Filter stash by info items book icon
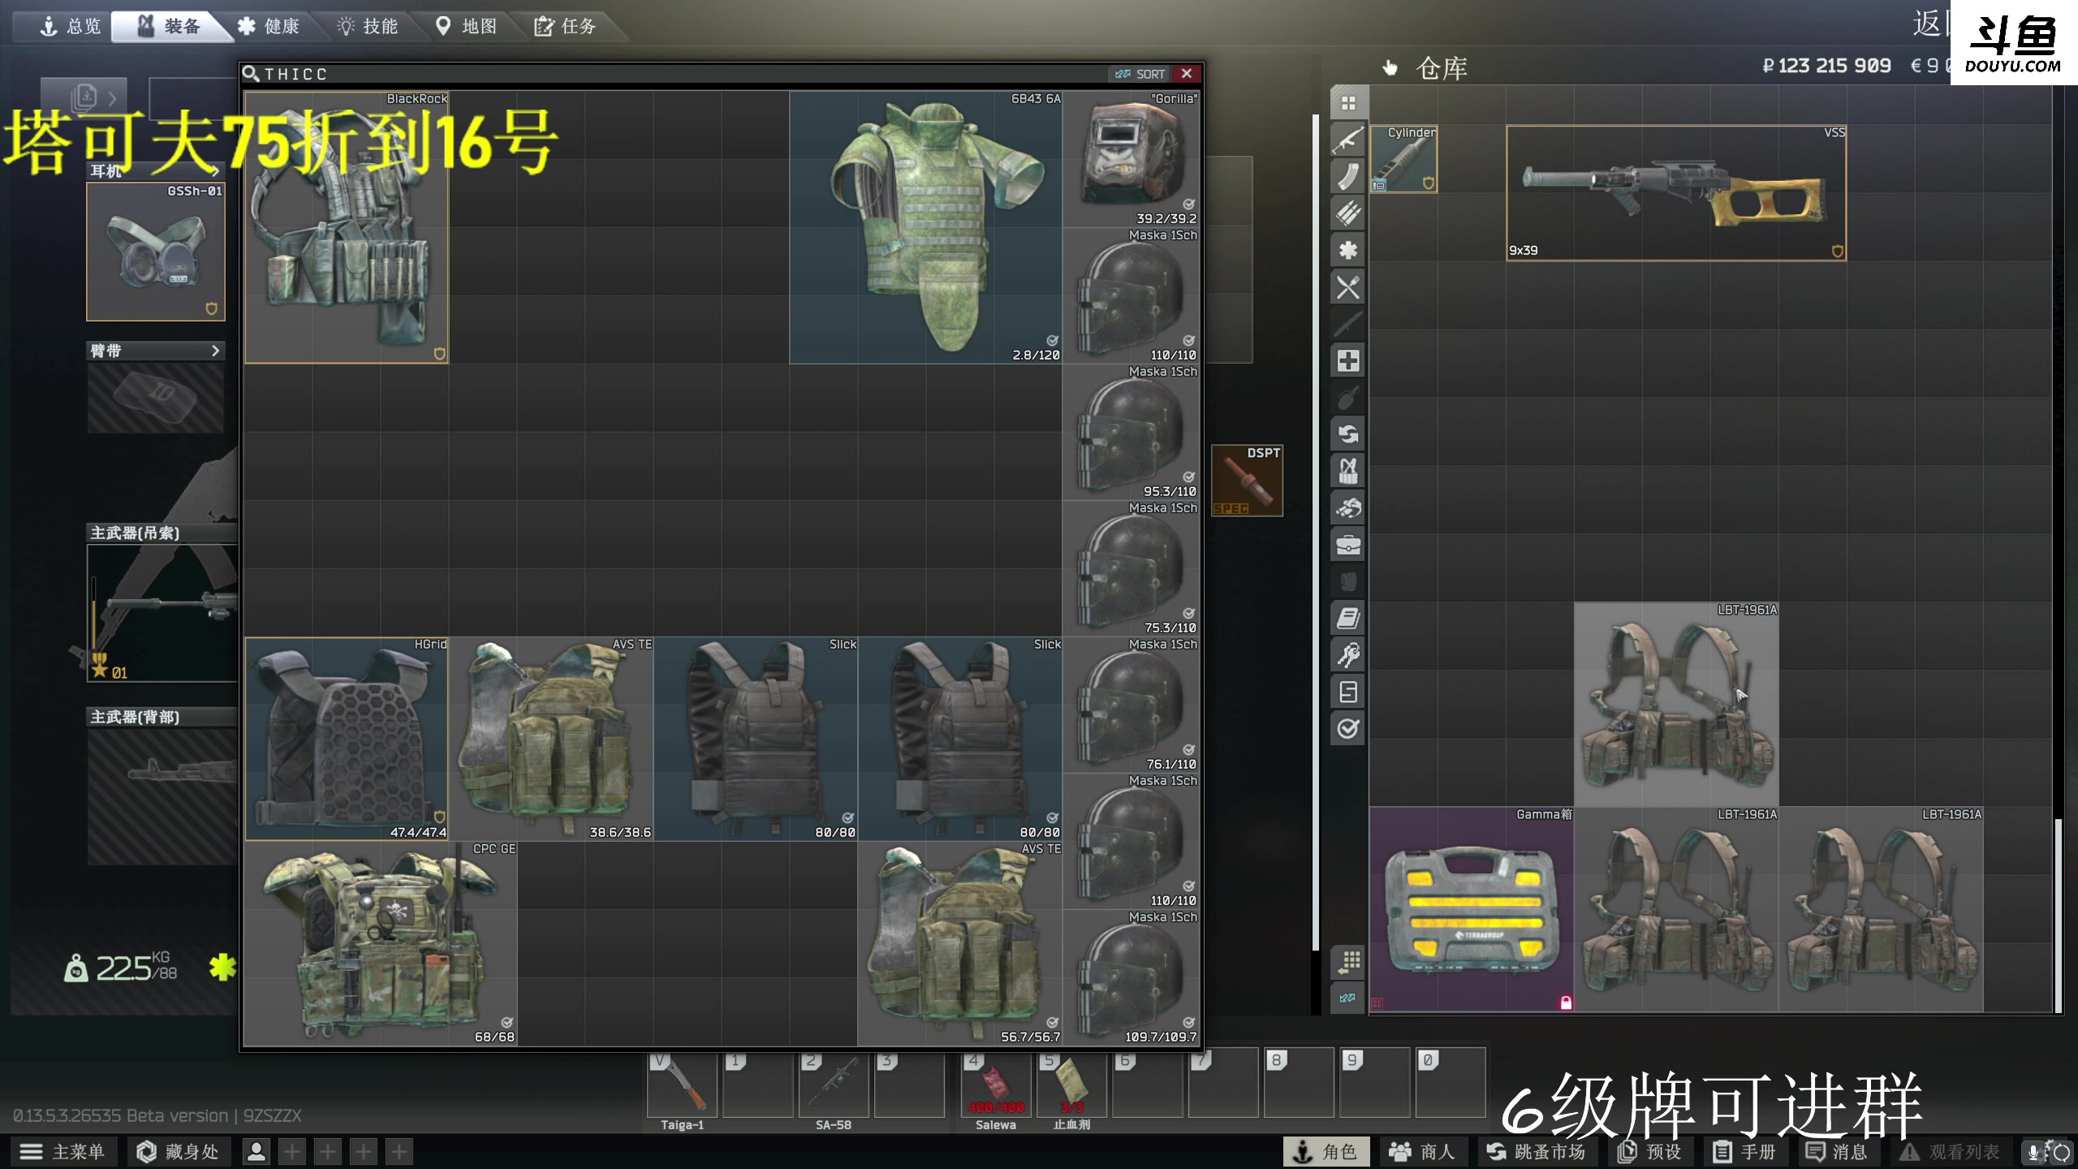Screen dimensions: 2078x1169 pos(1348,618)
